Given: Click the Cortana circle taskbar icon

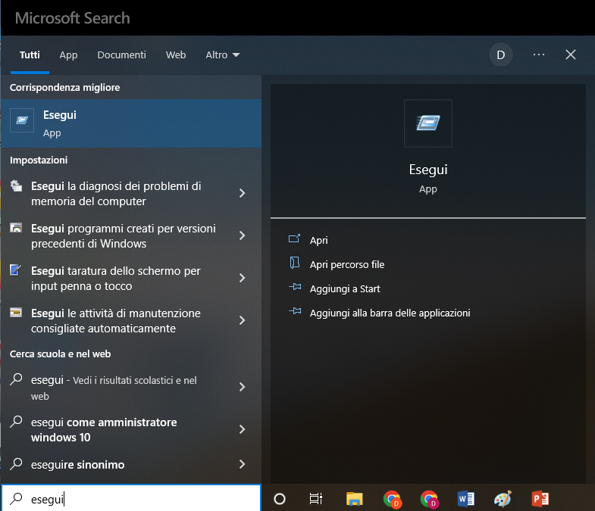Looking at the screenshot, I should click(x=280, y=499).
